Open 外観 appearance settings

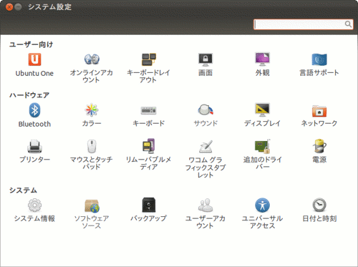point(263,60)
